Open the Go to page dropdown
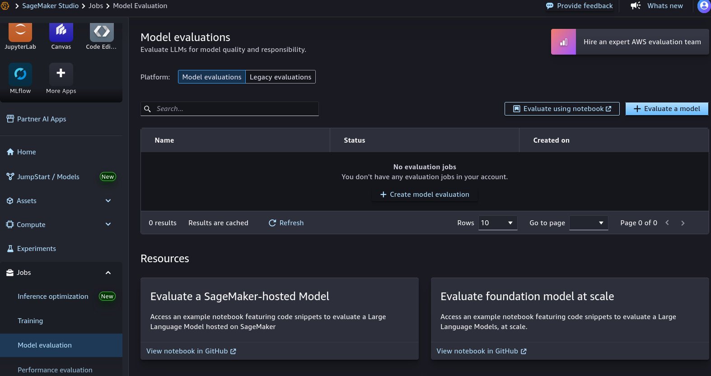Screen dimensions: 711x376 pos(589,223)
